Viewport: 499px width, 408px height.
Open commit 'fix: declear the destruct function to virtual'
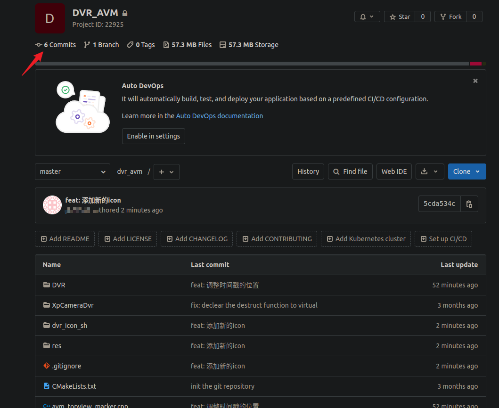click(254, 305)
